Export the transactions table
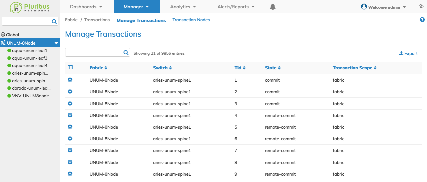Viewport: 427px width, 182px height. (408, 53)
